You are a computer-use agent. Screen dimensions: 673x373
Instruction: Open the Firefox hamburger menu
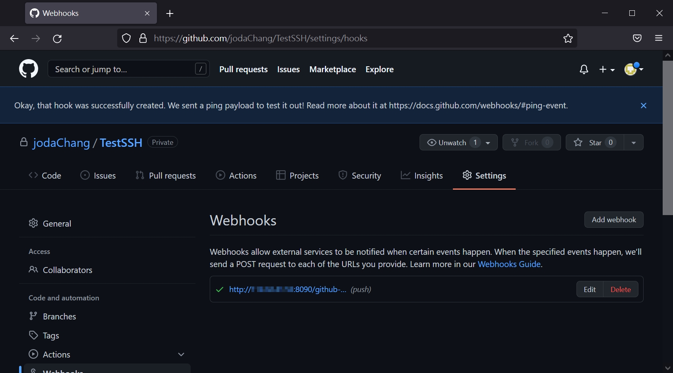tap(659, 38)
